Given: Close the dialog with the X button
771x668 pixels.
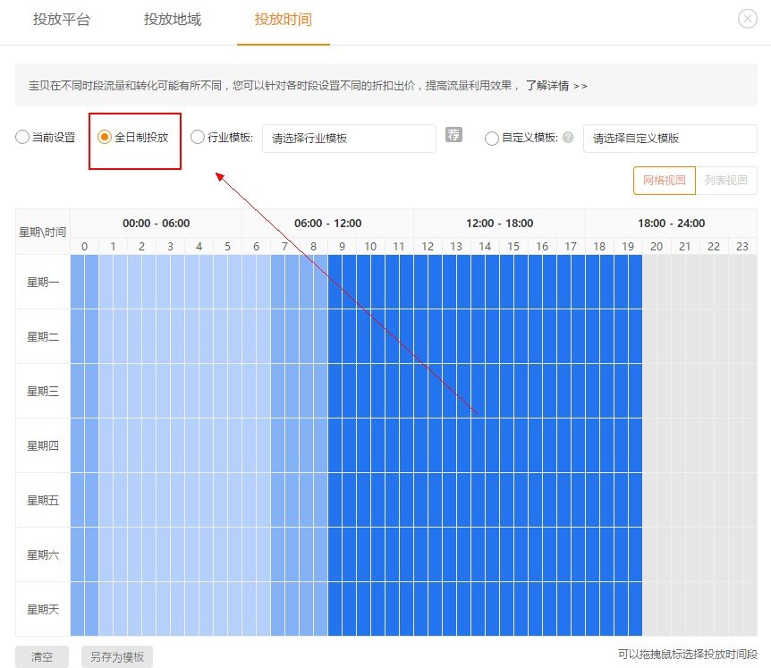Looking at the screenshot, I should [748, 18].
